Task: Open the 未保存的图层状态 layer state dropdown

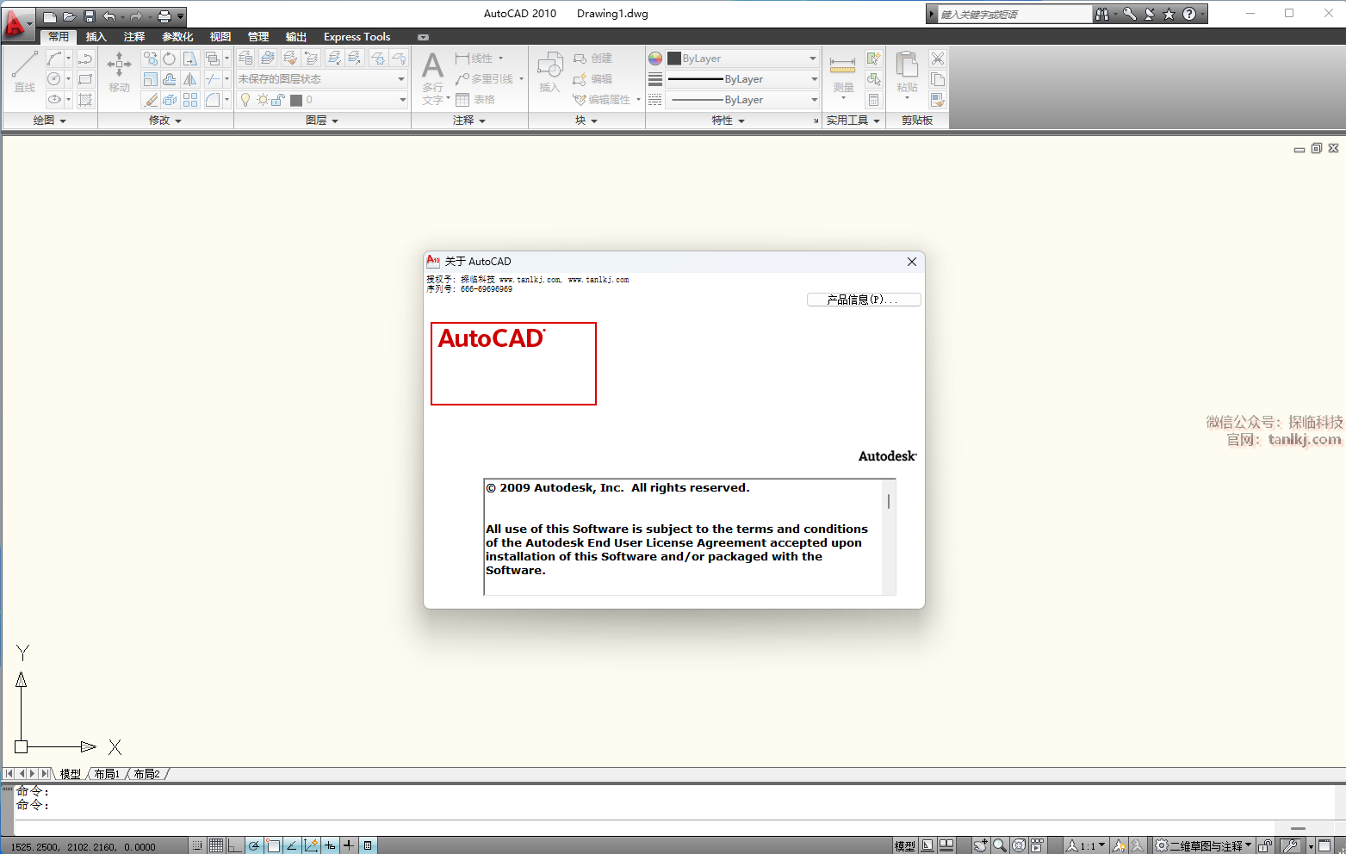Action: [321, 79]
